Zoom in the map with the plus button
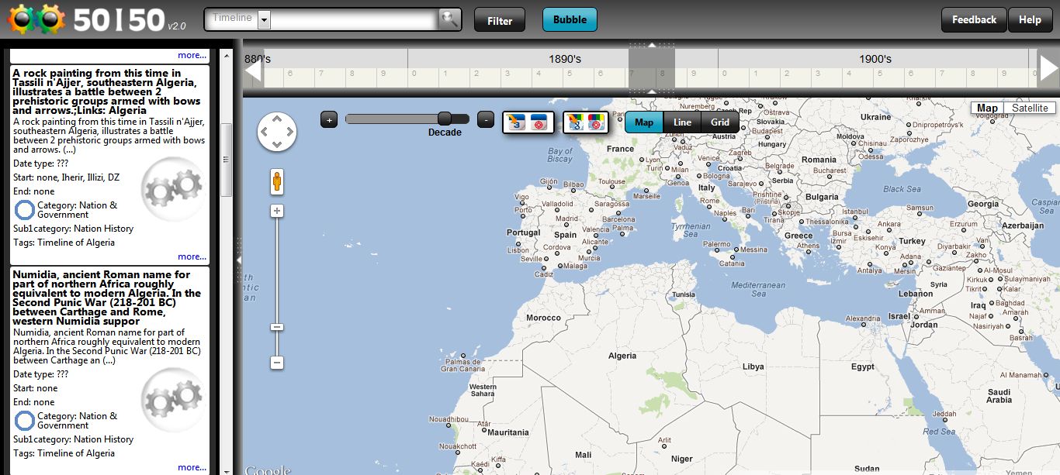1060x475 pixels. click(x=277, y=211)
